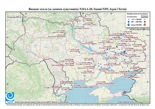Image resolution: width=155 pixels, height=109 pixels.
Task: Click the large red circle legend symbol
Action: (x=145, y=22)
